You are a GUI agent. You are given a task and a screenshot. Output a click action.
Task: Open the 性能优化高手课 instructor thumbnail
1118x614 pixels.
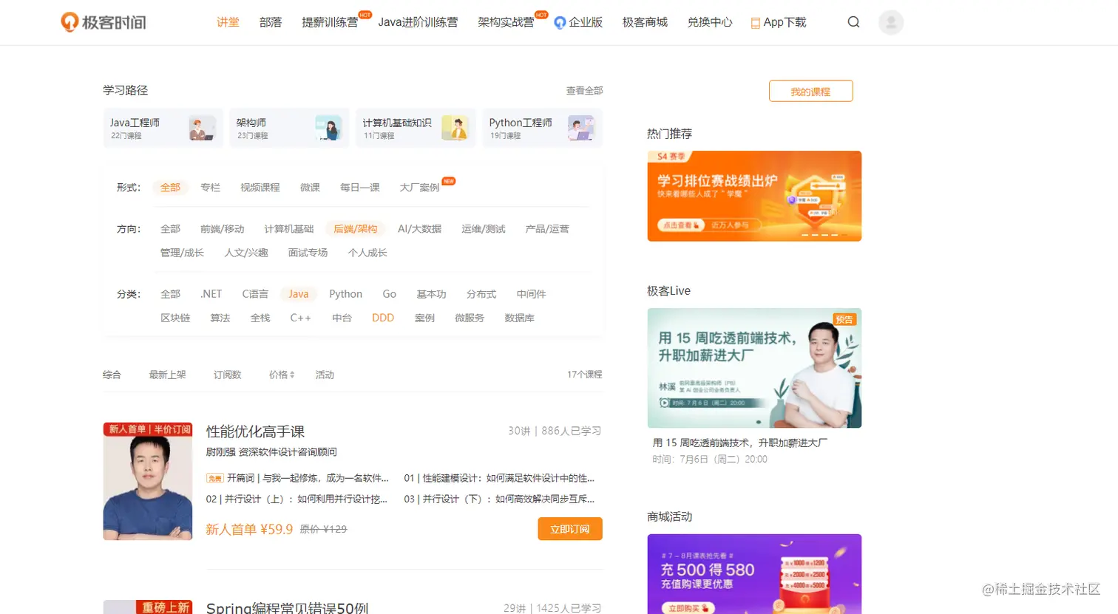pos(148,481)
